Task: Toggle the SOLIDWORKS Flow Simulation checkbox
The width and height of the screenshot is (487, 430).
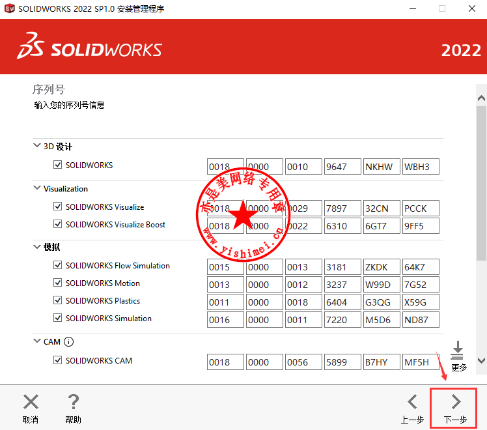Action: click(57, 265)
